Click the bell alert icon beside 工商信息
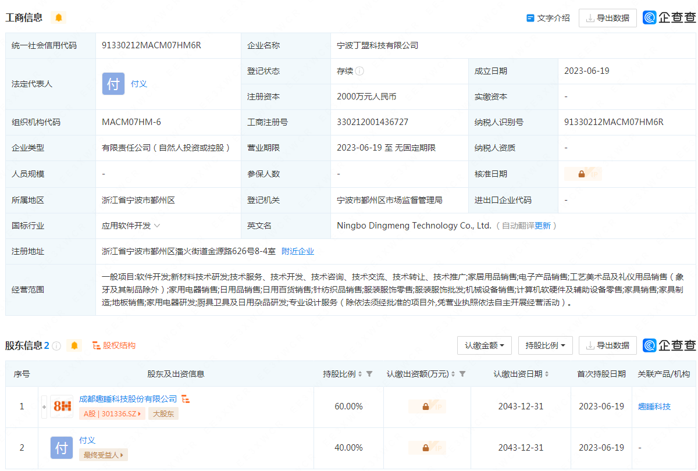The width and height of the screenshot is (698, 471). (58, 17)
